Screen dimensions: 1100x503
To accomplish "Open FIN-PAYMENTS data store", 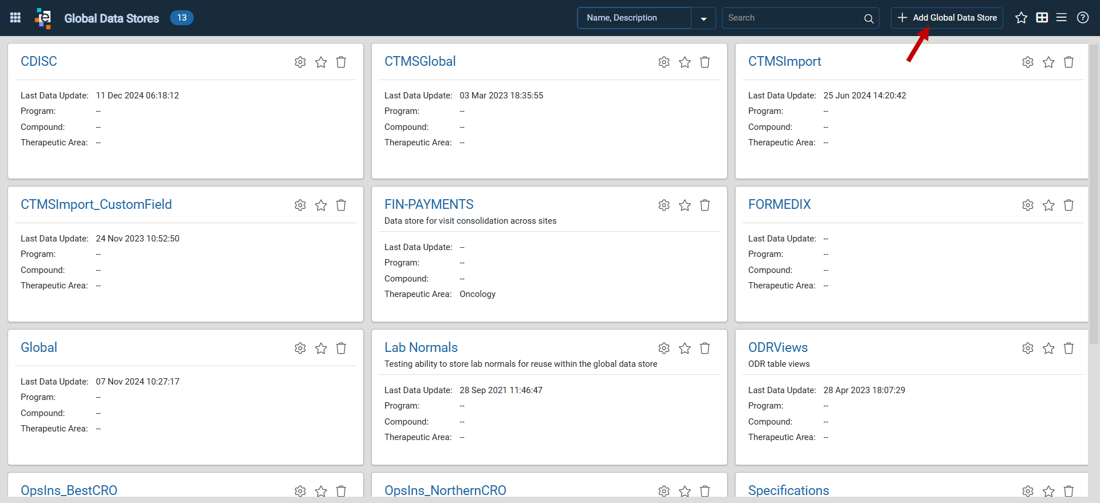I will 429,204.
